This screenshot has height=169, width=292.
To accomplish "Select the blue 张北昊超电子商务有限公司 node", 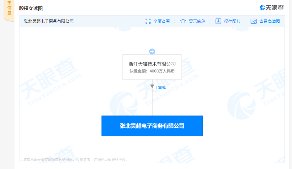I will (152, 126).
